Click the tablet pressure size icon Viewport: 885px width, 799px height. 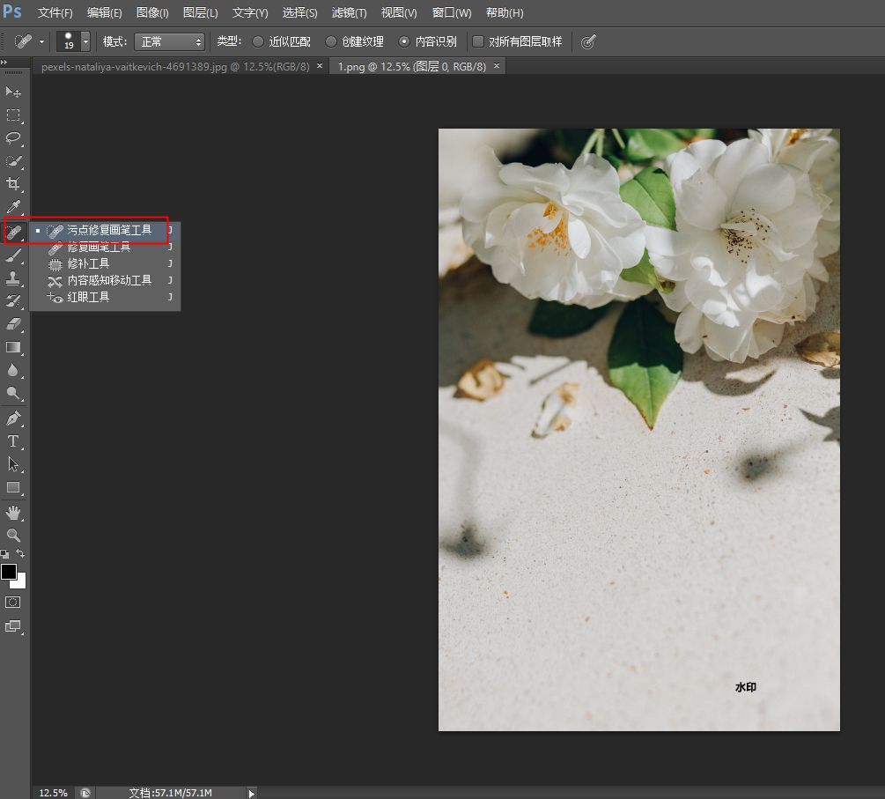point(588,41)
